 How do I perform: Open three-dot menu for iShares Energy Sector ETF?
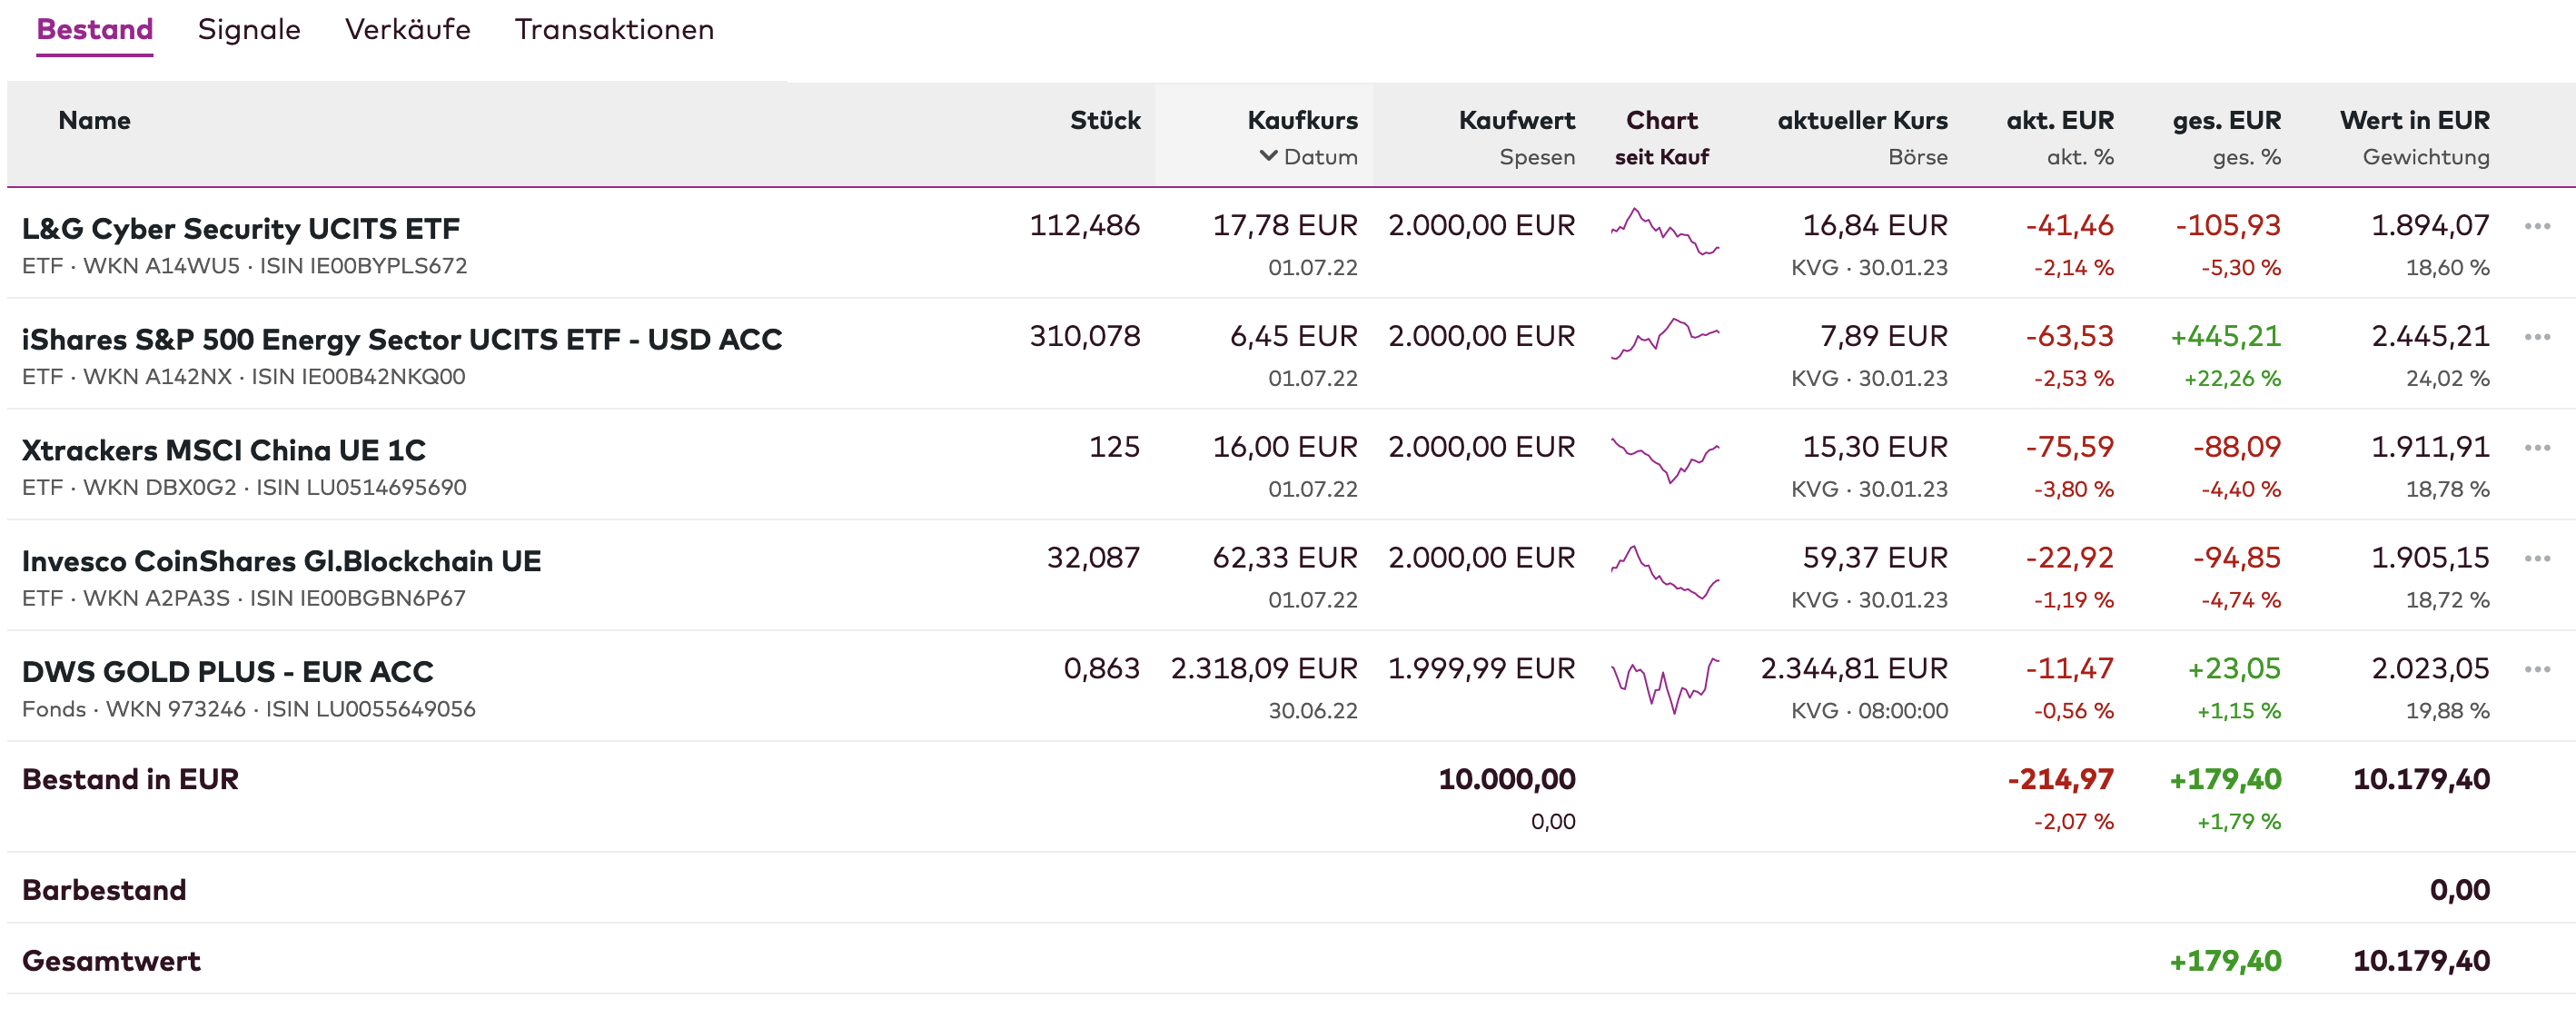pyautogui.click(x=2537, y=337)
